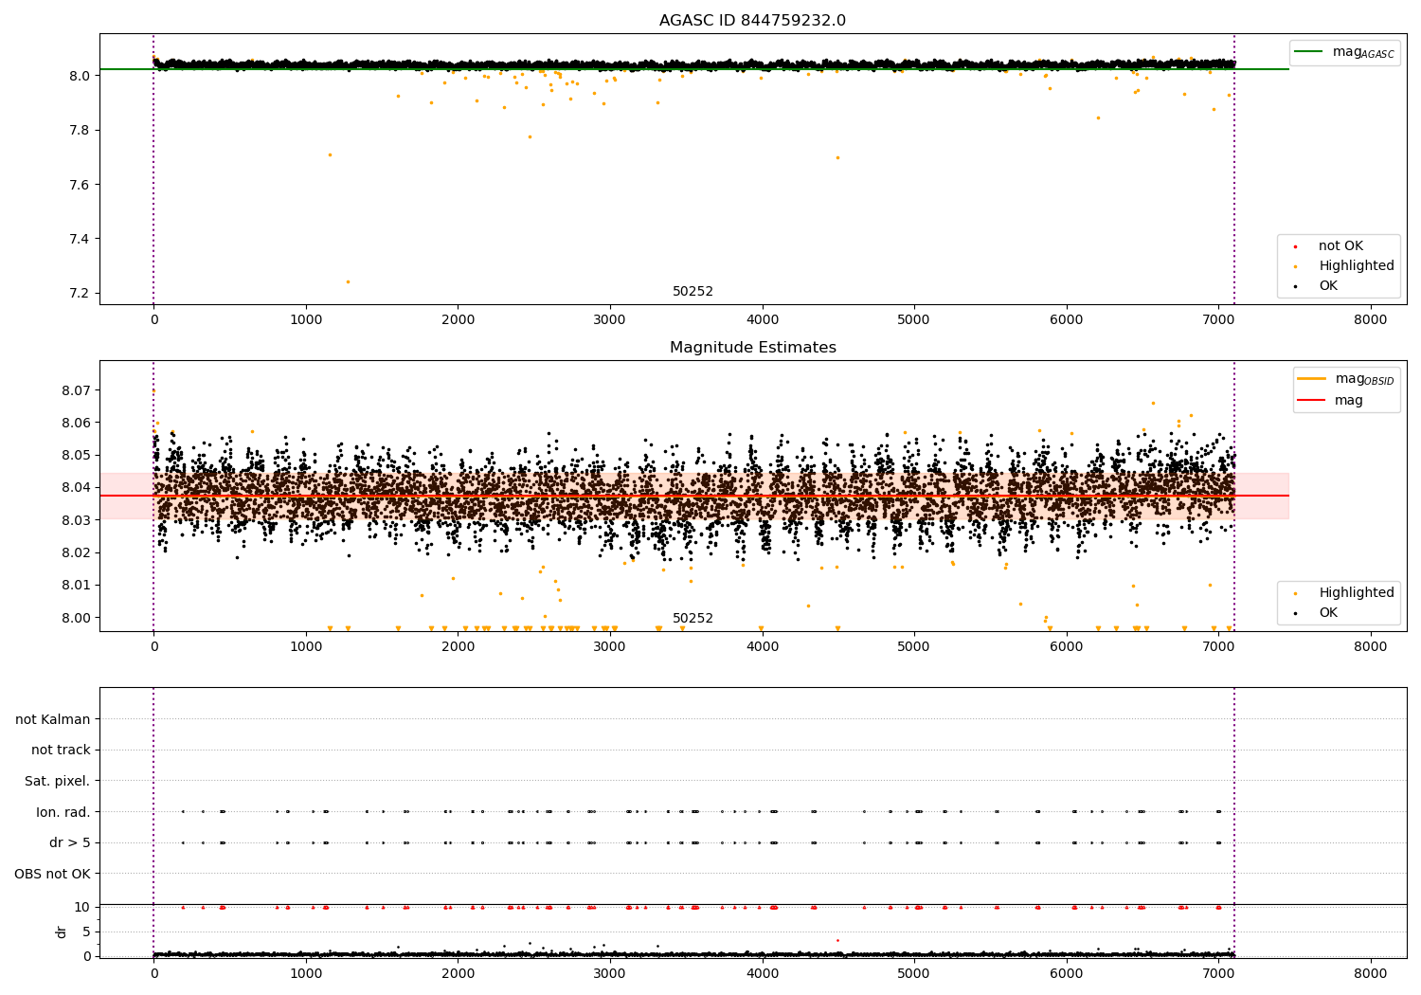
Task: Click x-axis tick '8000' in the top panel
Action: coord(1370,320)
